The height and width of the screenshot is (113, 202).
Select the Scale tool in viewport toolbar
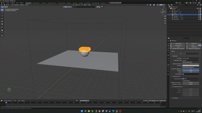pyautogui.click(x=2, y=21)
